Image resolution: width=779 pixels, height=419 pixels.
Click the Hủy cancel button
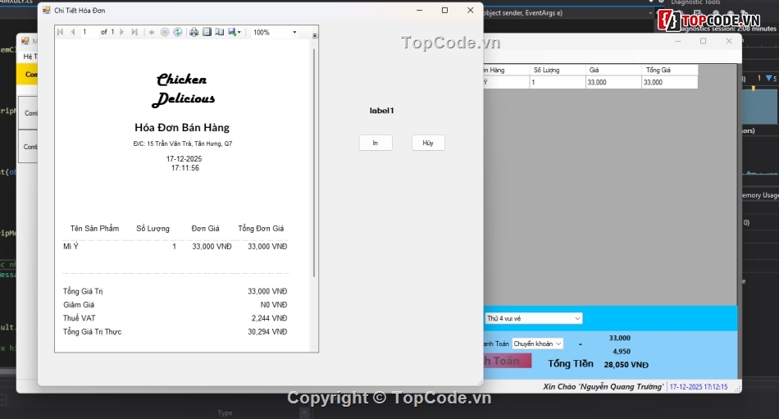428,143
